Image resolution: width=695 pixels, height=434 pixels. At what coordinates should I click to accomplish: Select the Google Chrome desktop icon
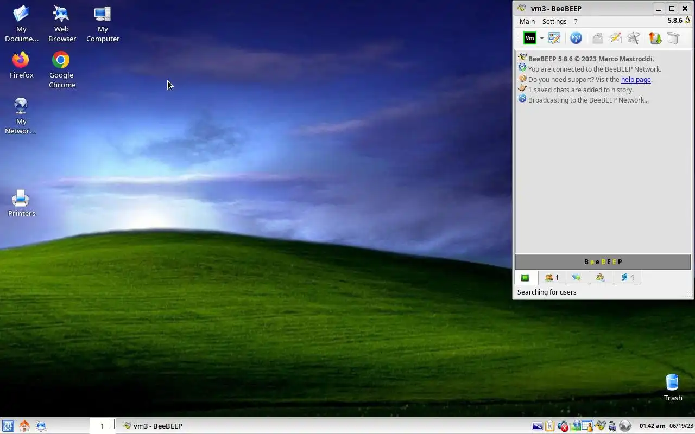(x=61, y=70)
